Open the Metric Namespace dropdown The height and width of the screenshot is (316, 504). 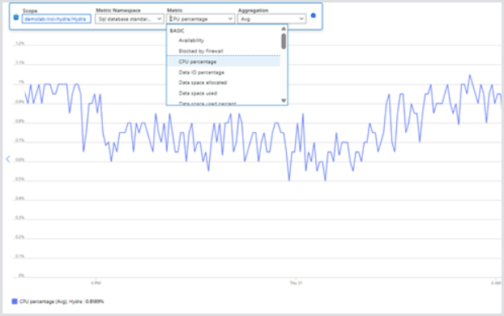click(x=129, y=19)
